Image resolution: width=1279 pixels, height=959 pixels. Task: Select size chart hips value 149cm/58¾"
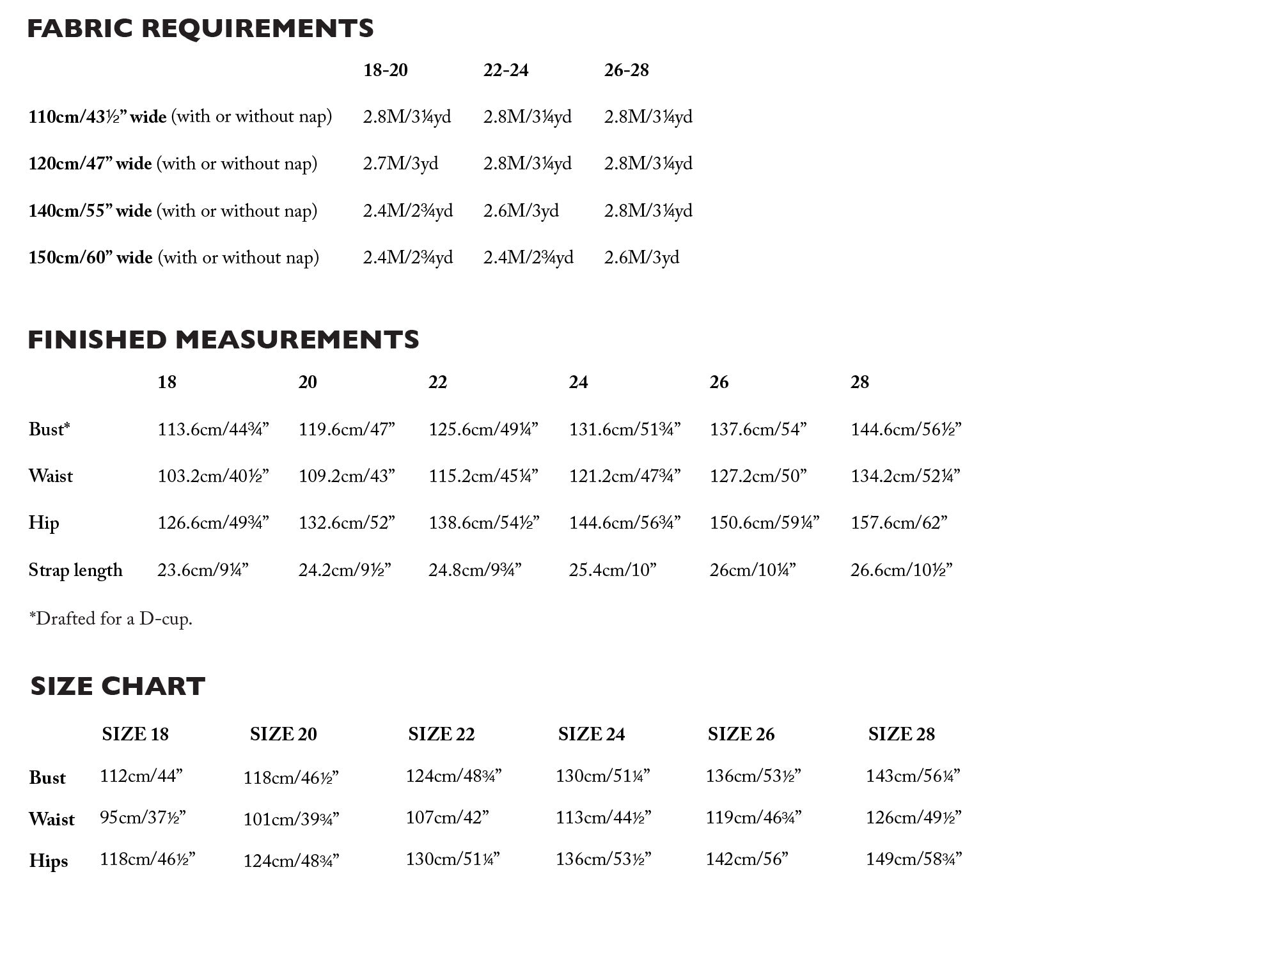click(913, 859)
